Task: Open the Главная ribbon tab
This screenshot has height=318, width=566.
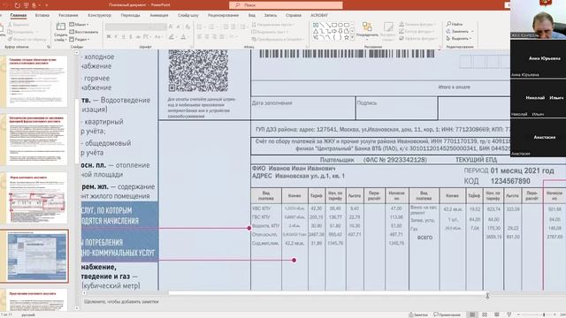Action: pyautogui.click(x=18, y=15)
